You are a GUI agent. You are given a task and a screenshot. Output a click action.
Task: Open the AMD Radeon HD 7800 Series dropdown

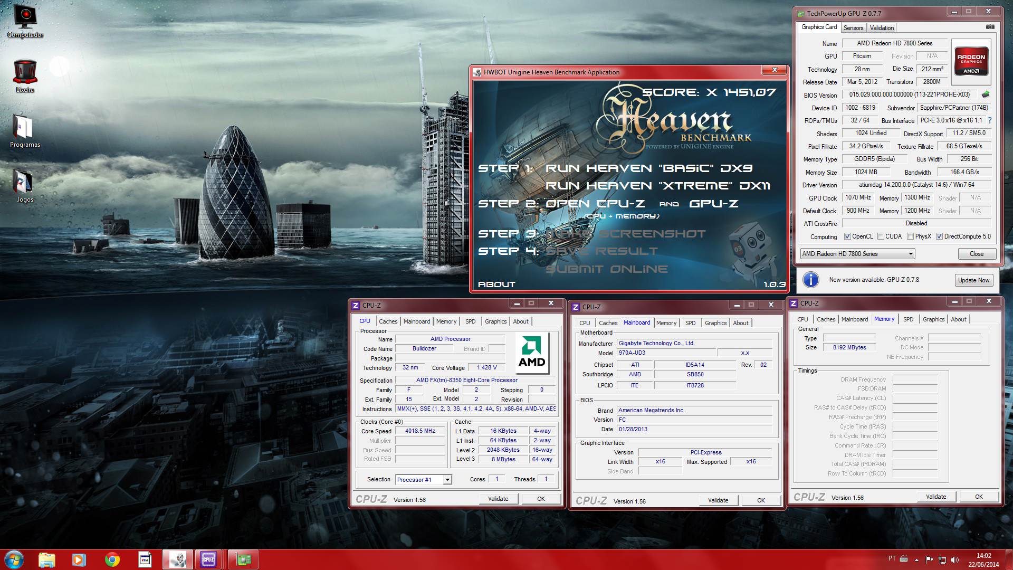click(857, 254)
